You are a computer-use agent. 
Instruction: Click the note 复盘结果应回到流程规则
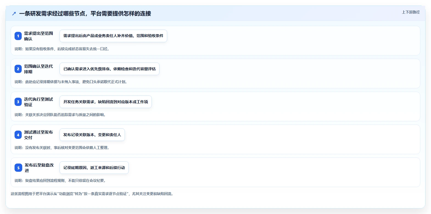(61, 181)
